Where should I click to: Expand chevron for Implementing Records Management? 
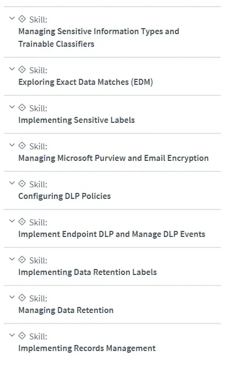click(12, 335)
